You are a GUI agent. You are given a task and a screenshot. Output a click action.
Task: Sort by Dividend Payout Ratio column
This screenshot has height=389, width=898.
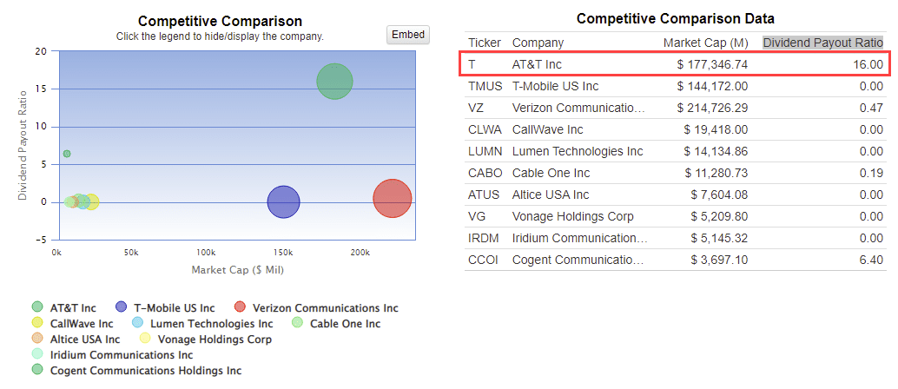point(822,43)
